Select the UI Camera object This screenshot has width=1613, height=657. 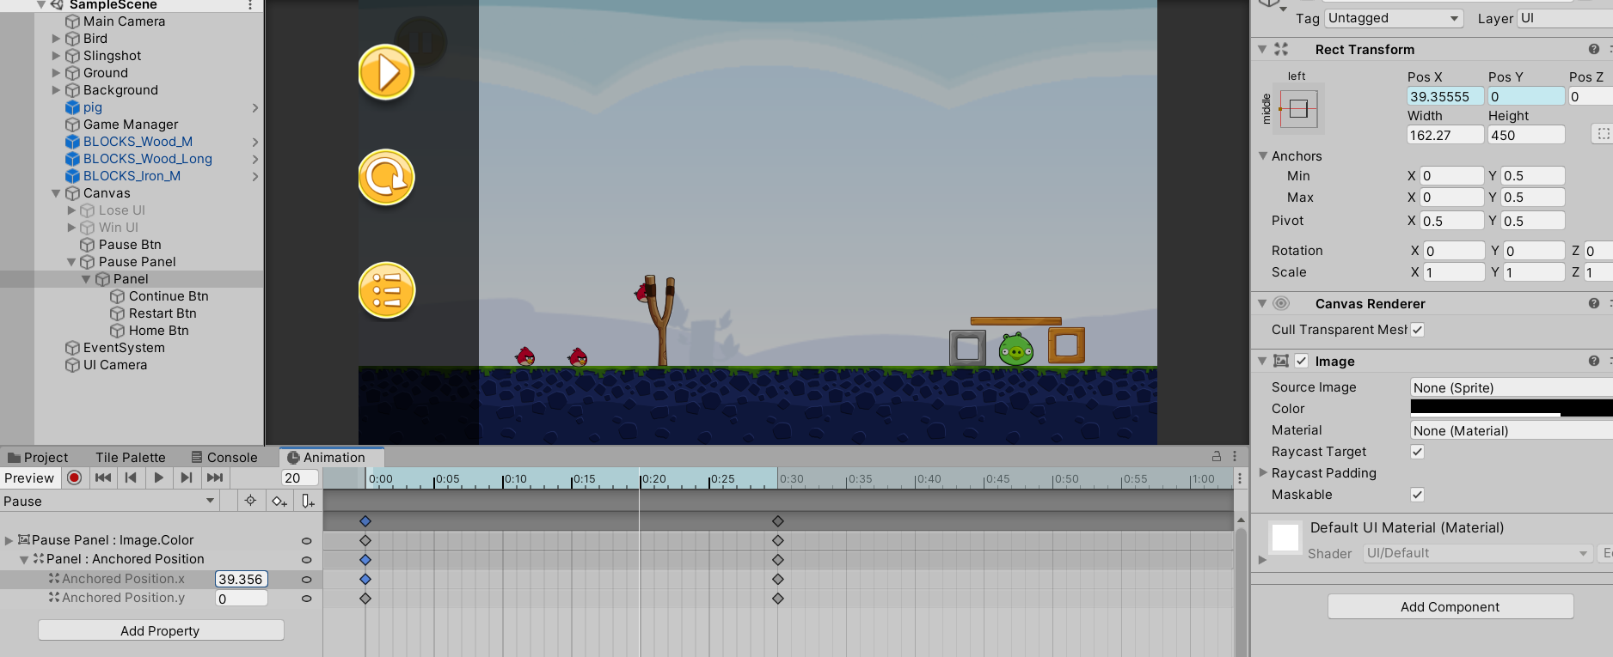coord(115,365)
